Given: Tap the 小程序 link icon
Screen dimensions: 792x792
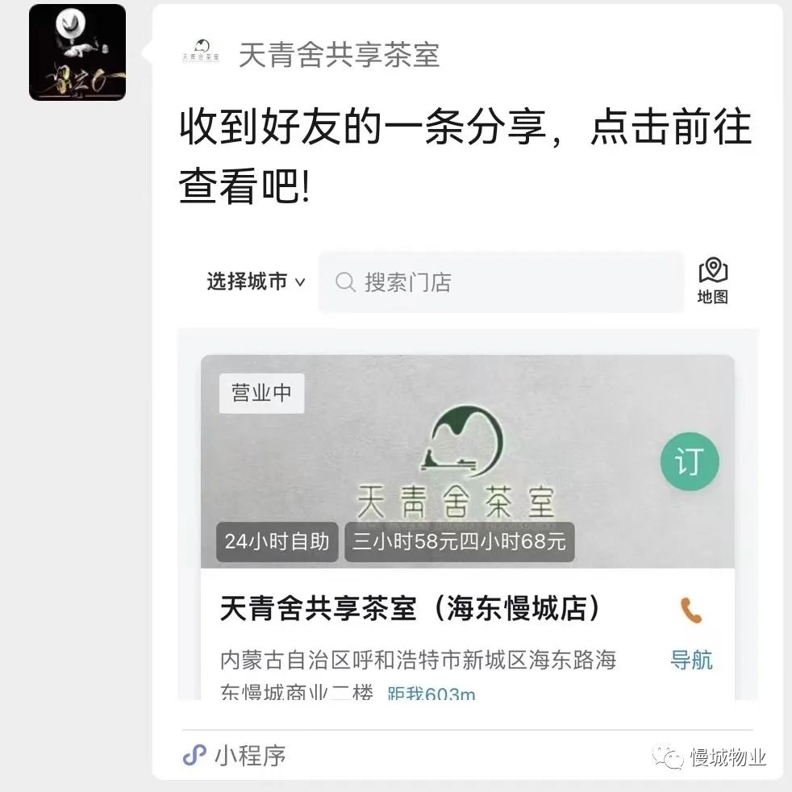Looking at the screenshot, I should 194,756.
